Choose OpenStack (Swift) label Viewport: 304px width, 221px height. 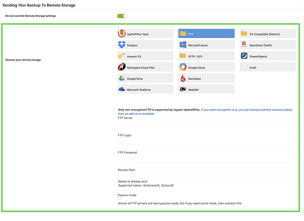(261, 46)
